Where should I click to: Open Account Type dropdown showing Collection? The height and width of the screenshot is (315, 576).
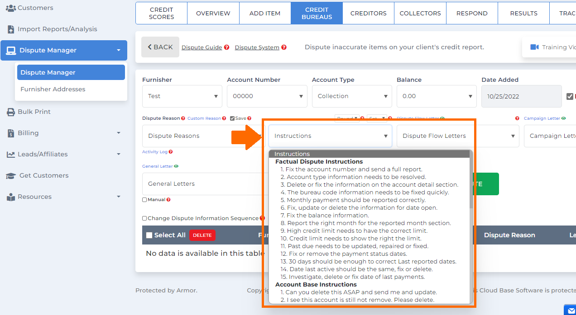click(352, 96)
